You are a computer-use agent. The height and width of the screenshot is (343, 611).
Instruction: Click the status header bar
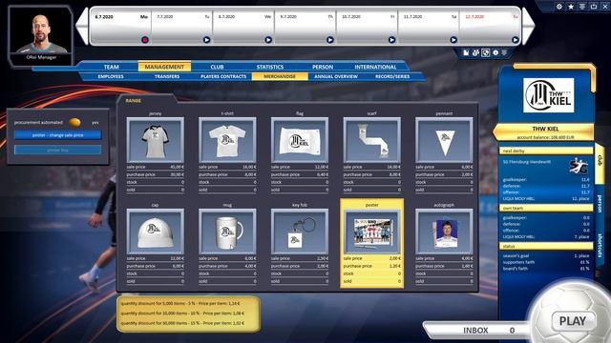[546, 247]
